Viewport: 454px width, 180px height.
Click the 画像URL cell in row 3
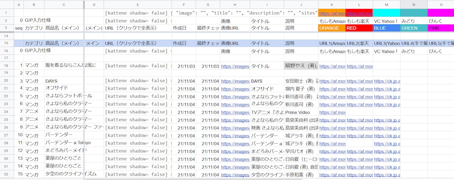coord(235,28)
